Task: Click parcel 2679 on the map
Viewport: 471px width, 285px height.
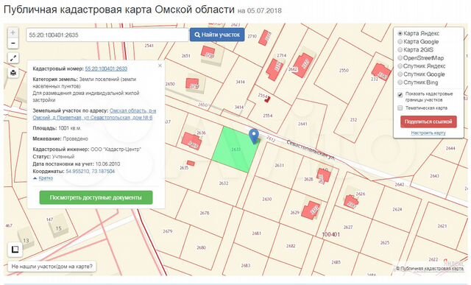Action: point(167,231)
